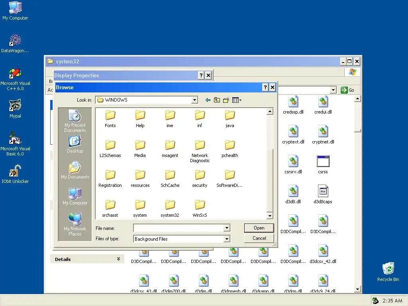This screenshot has height=306, width=408.
Task: Open DataWagon desktop shortcut
Action: [15, 43]
